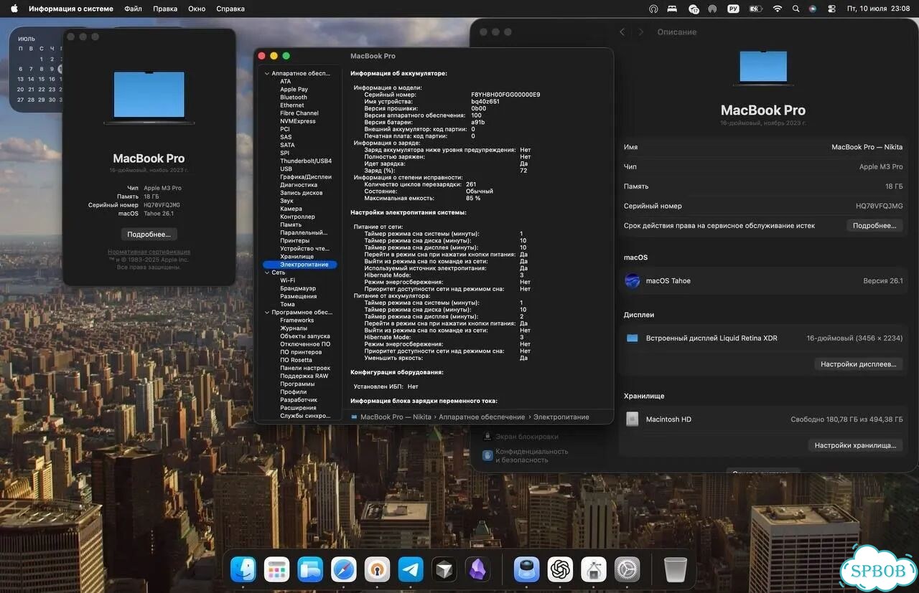Click the Macintosh HD drive icon
This screenshot has width=919, height=593.
[x=632, y=419]
